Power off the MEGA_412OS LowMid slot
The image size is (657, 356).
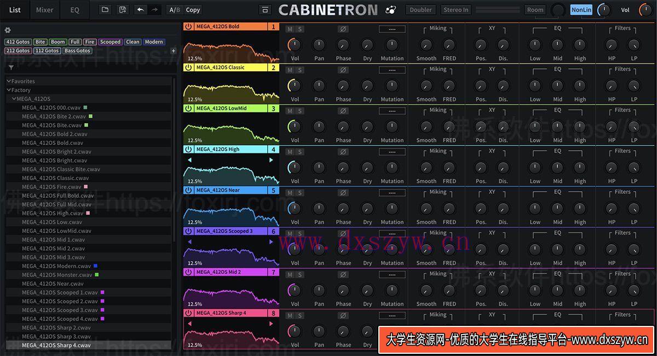coord(188,108)
